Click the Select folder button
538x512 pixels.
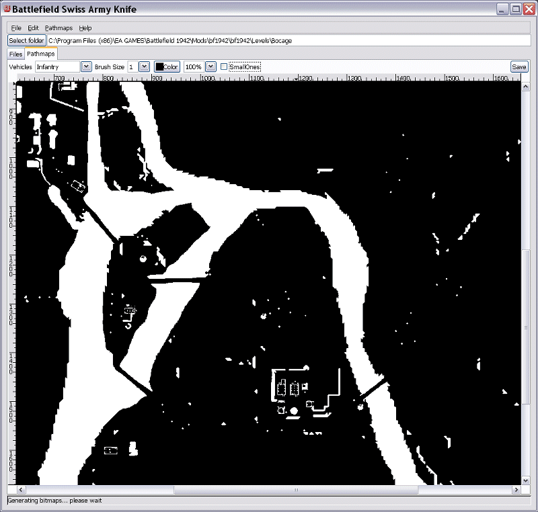[27, 40]
